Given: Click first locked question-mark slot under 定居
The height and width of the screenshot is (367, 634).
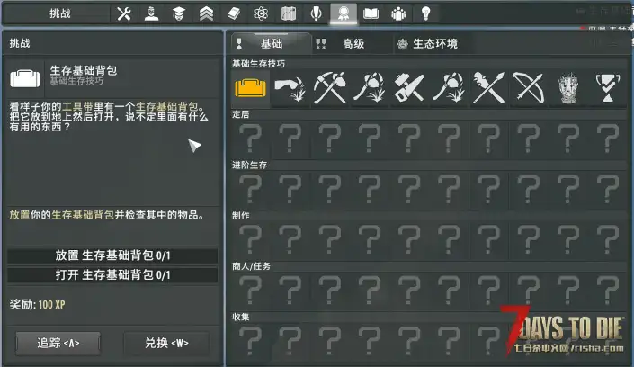Looking at the screenshot, I should [x=250, y=139].
